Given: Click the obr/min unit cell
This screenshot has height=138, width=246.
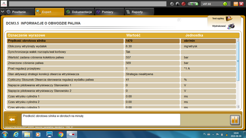Looking at the screenshot, I should click(208, 41).
